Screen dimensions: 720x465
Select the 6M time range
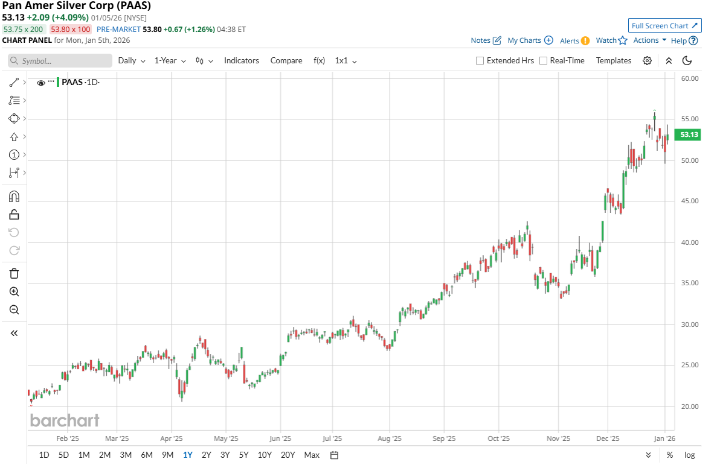click(x=147, y=455)
